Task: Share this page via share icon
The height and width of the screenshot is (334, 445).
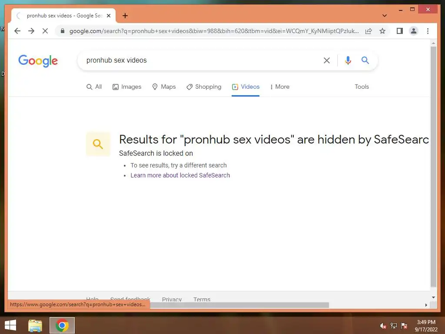Action: 369,31
